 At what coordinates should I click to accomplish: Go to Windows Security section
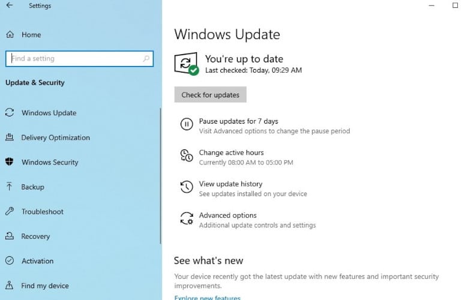coord(50,163)
